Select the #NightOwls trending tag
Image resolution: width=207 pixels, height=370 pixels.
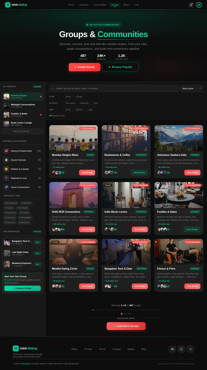(x=27, y=203)
